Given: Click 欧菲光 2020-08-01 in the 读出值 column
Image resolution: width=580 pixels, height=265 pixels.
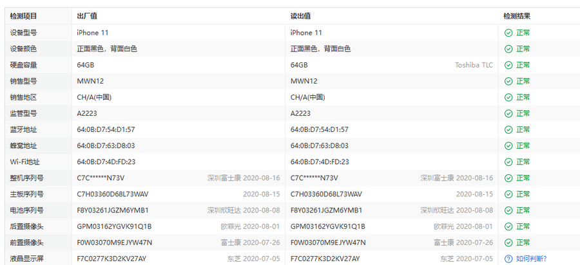Looking at the screenshot, I should [463, 226].
